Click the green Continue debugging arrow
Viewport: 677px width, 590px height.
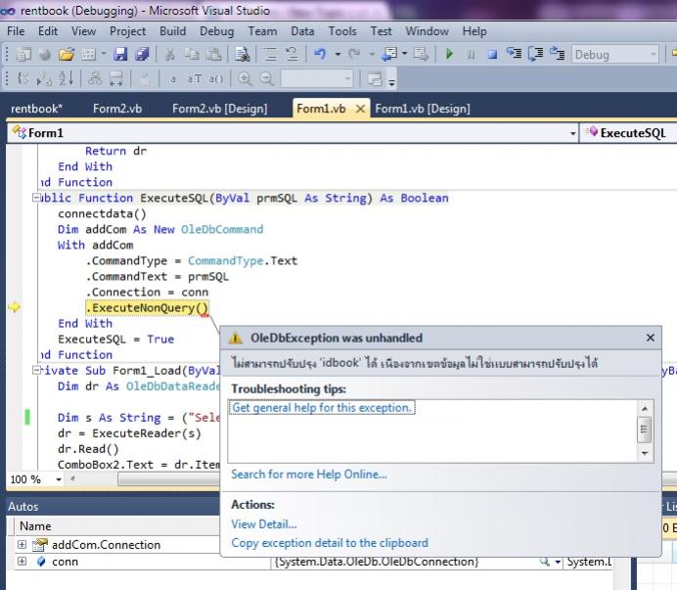click(x=449, y=55)
